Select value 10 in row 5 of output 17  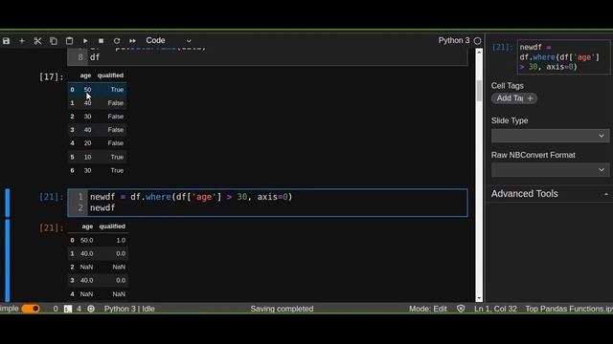[x=87, y=157]
